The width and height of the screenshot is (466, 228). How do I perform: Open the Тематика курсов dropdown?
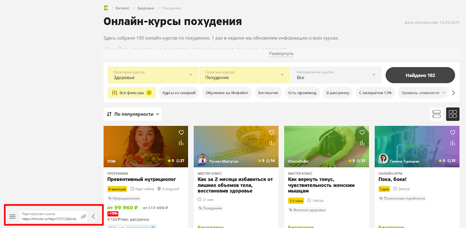tap(244, 75)
